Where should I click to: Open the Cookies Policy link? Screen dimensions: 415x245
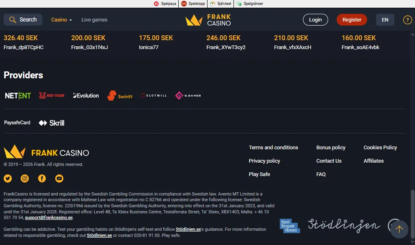point(380,148)
